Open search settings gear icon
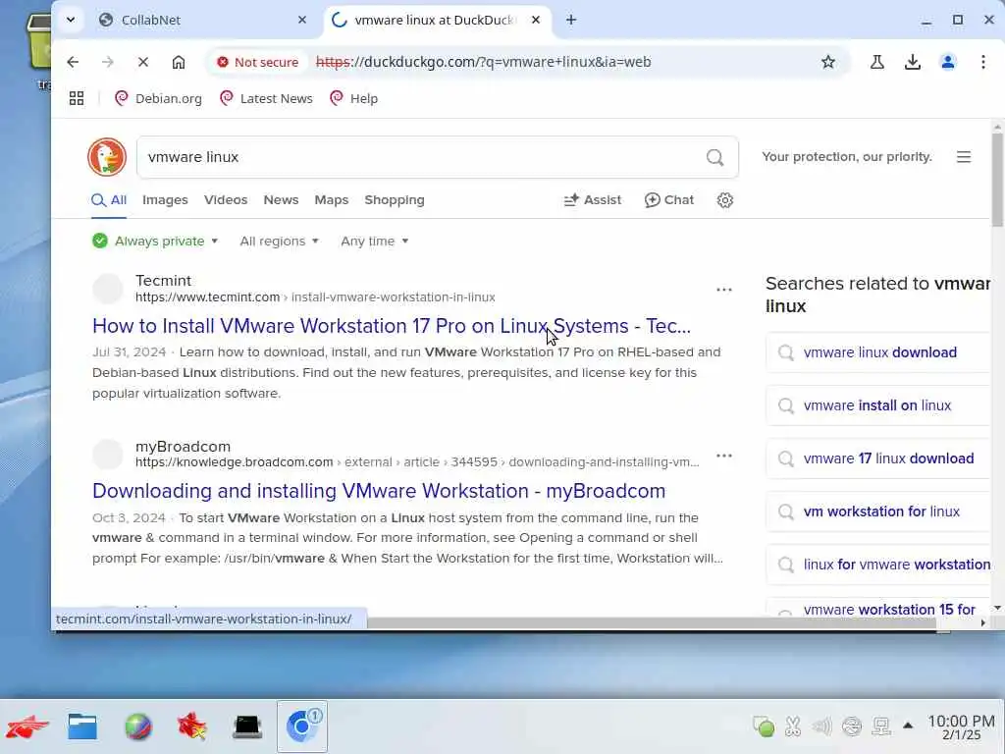Image resolution: width=1005 pixels, height=754 pixels. coord(725,200)
